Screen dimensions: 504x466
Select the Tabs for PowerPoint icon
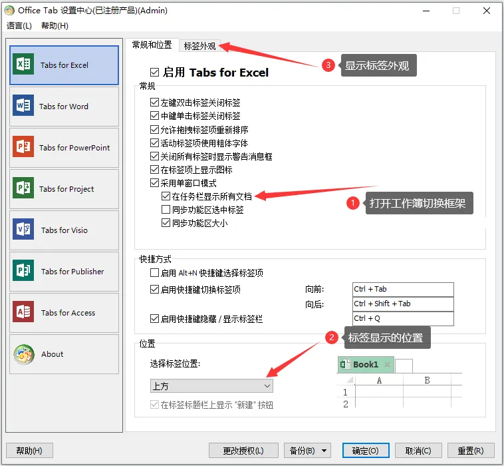pyautogui.click(x=23, y=146)
